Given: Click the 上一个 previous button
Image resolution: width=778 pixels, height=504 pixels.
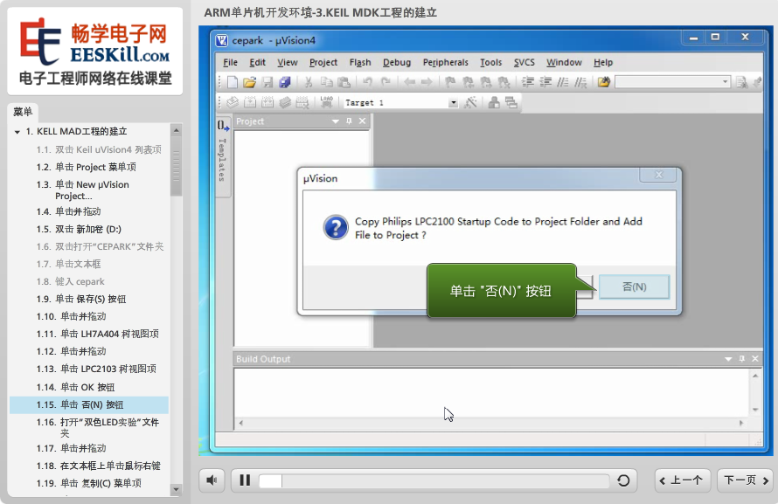Looking at the screenshot, I should [682, 480].
